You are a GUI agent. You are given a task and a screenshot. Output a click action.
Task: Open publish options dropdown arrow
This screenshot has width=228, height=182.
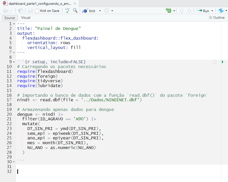point(226,11)
